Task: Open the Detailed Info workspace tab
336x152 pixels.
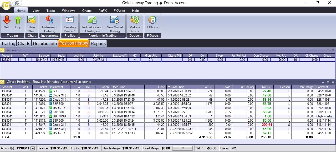Action: (x=45, y=44)
